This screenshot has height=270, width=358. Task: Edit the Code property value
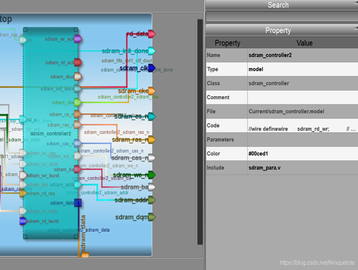point(302,129)
